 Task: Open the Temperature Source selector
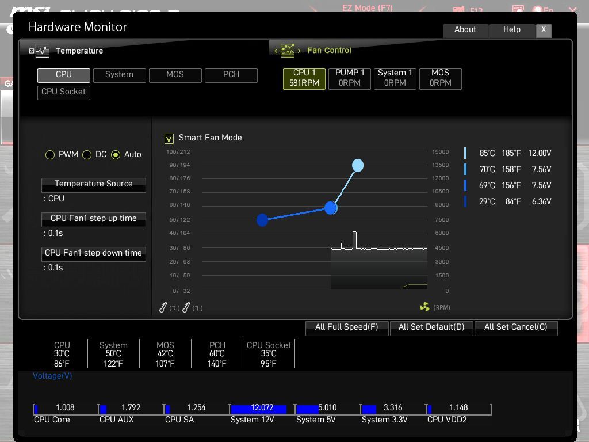pos(94,185)
